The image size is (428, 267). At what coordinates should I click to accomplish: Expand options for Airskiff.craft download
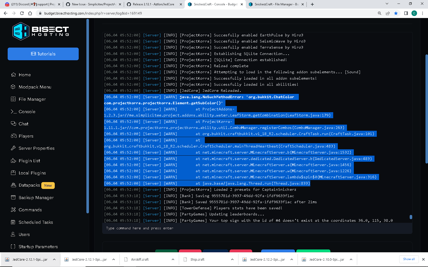[x=173, y=259]
